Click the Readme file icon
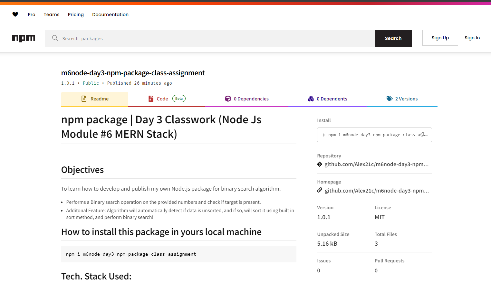491x283 pixels. point(84,99)
